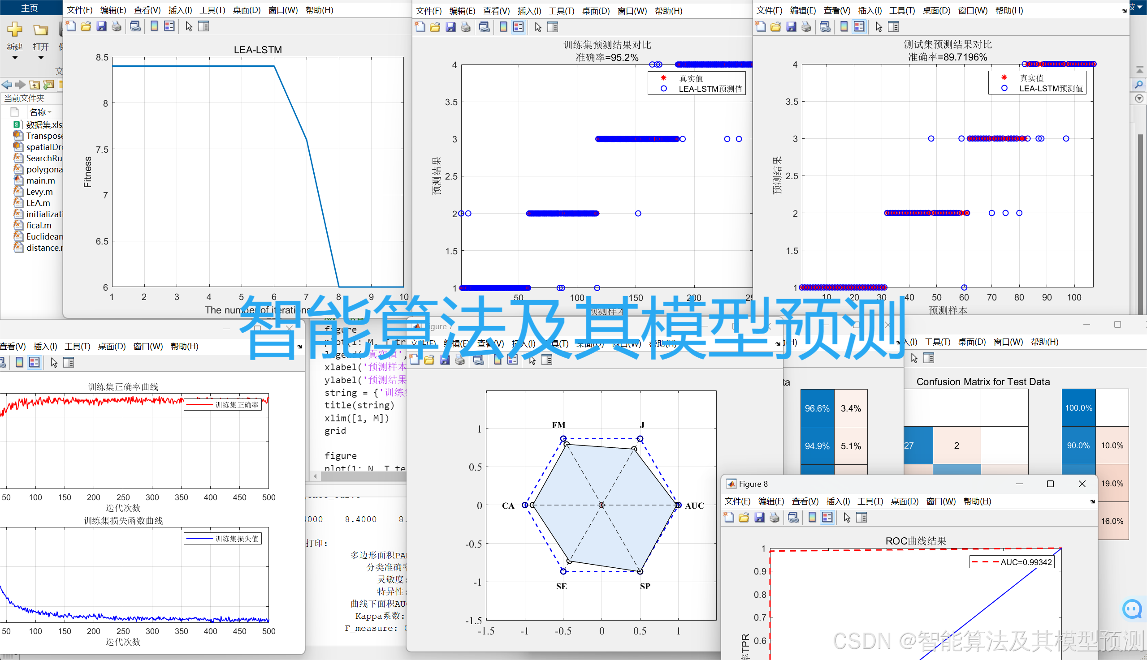
Task: Click the chat assistant bubble at bottom right
Action: pos(1132,609)
